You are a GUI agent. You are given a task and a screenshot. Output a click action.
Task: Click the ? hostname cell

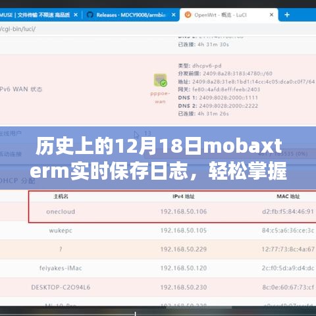(x=61, y=250)
